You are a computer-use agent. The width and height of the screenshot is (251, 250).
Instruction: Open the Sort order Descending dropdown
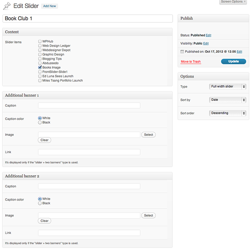(227, 113)
